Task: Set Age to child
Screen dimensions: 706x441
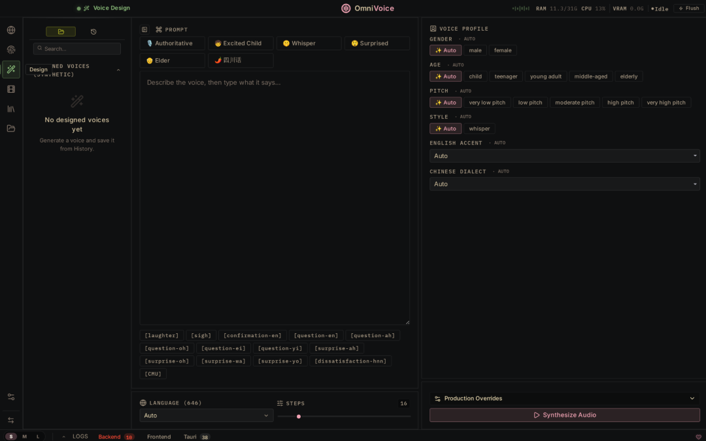Action: coord(475,76)
